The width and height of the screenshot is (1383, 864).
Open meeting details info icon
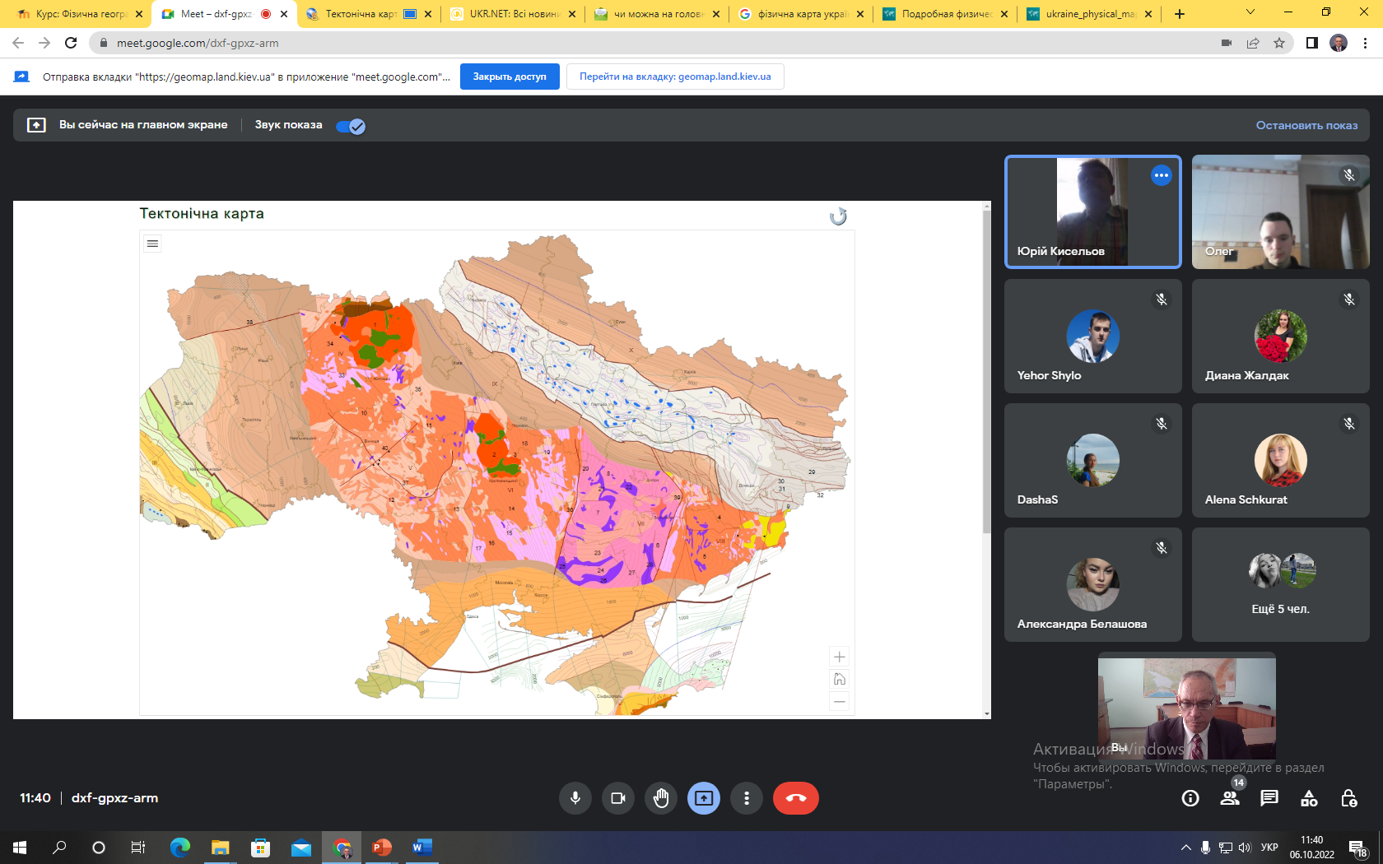tap(1190, 798)
